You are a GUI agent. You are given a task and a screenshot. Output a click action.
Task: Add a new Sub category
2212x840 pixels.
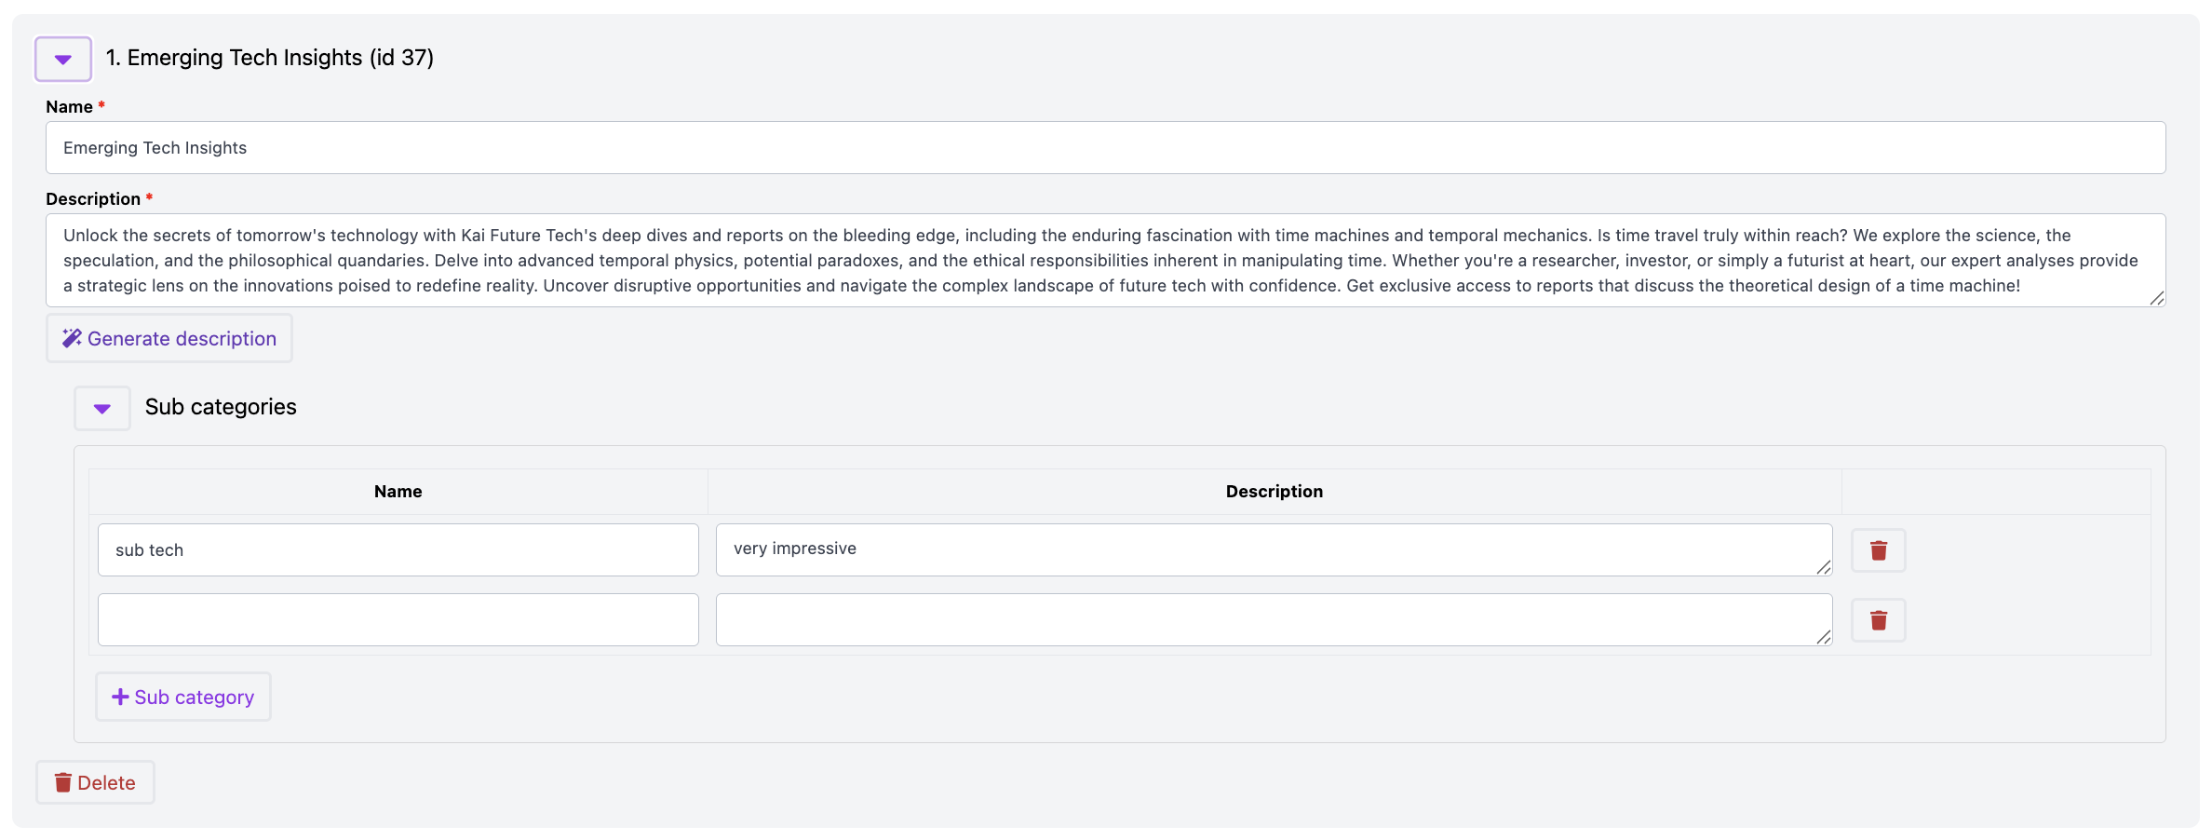183,698
